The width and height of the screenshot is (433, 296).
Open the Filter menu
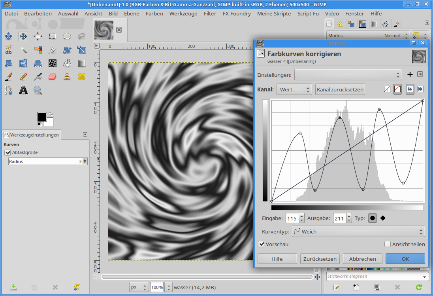point(210,13)
